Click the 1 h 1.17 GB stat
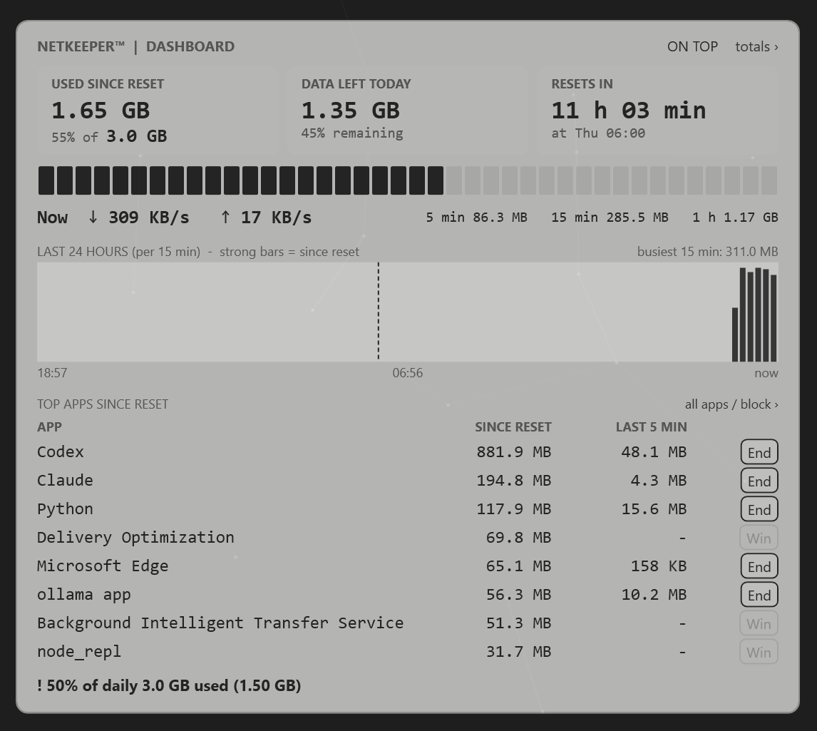 [x=735, y=218]
